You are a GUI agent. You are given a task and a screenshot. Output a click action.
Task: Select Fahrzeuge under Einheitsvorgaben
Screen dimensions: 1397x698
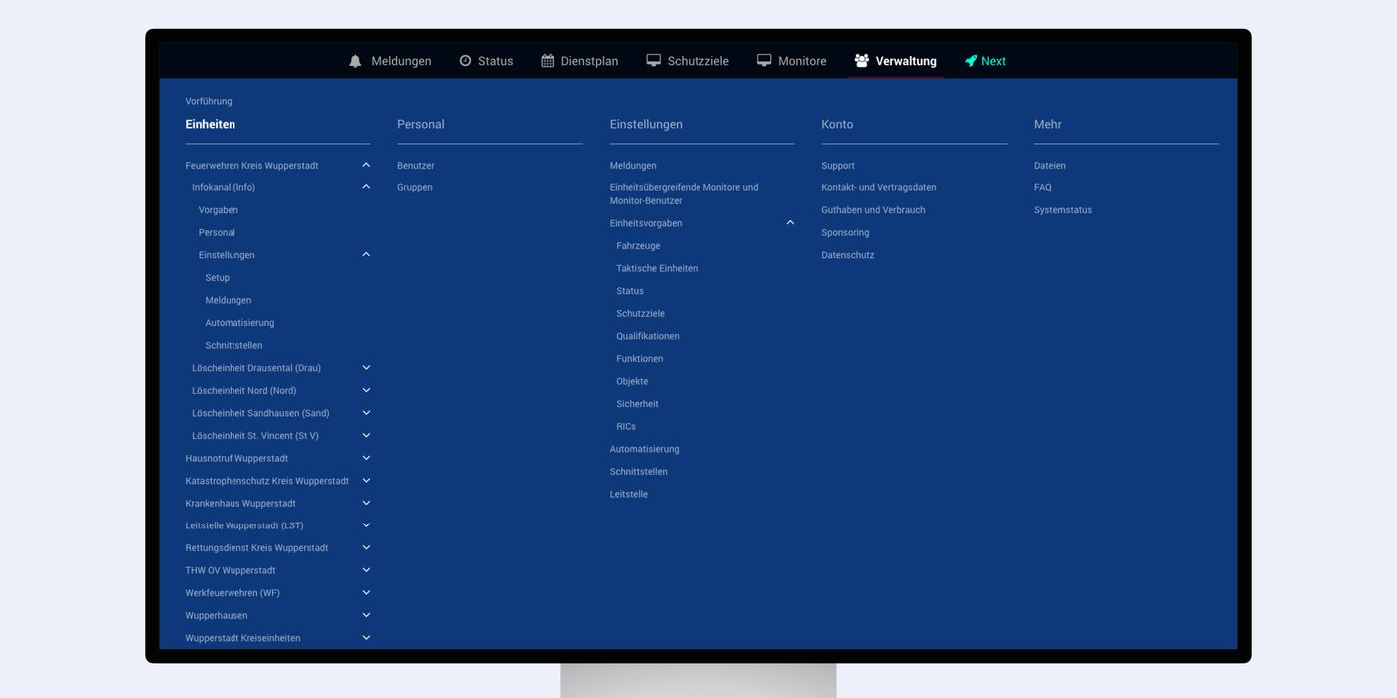coord(638,246)
